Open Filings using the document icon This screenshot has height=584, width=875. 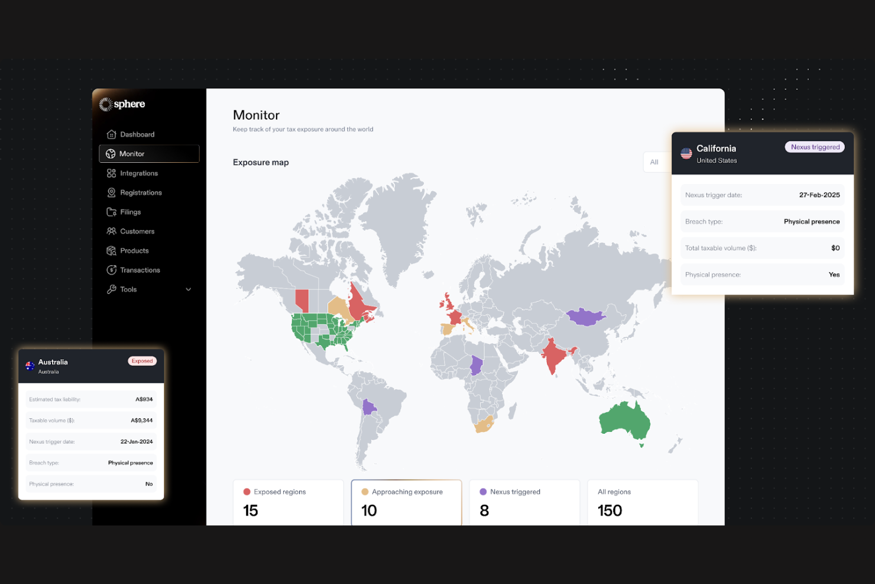[111, 211]
